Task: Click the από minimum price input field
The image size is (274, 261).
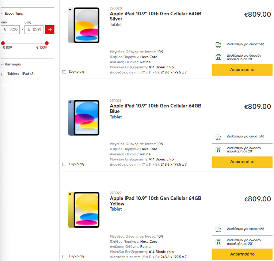Action: (10, 30)
